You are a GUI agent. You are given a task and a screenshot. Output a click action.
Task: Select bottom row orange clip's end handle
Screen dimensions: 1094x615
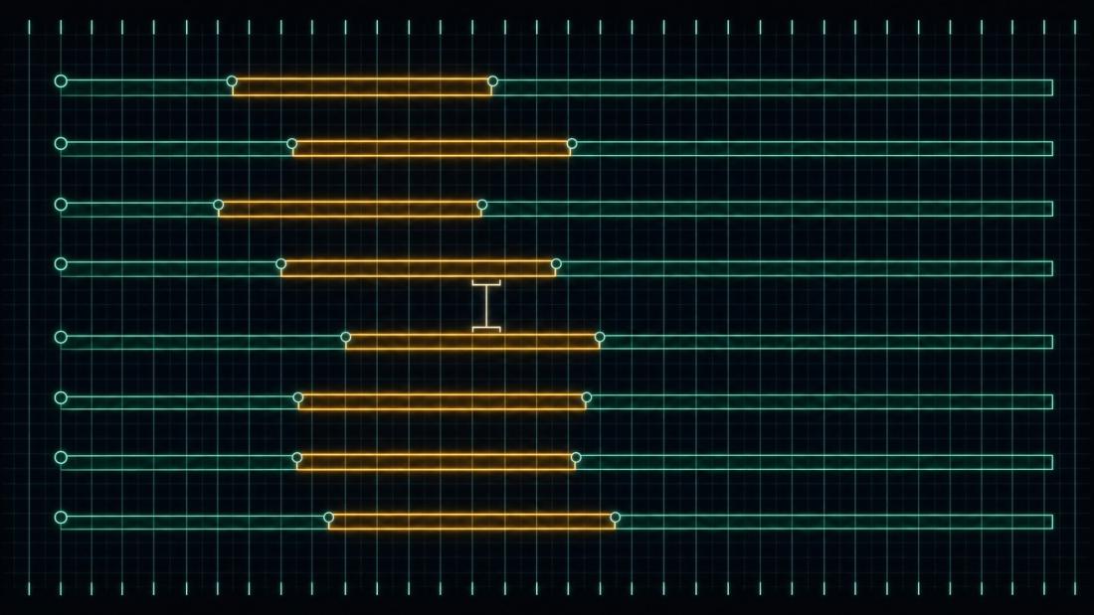click(615, 518)
